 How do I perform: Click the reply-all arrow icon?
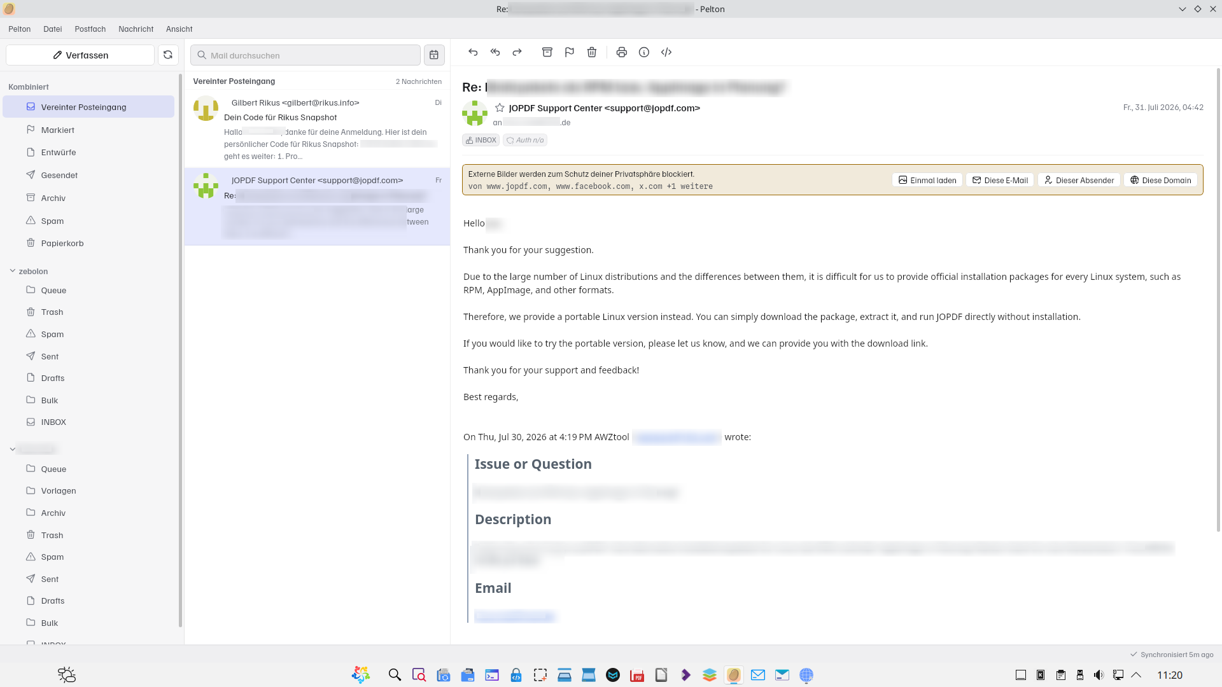[495, 52]
